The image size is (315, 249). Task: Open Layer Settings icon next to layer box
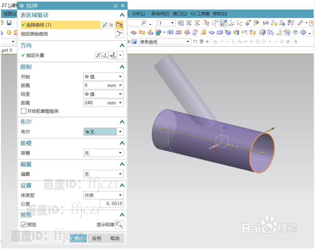pos(181,23)
